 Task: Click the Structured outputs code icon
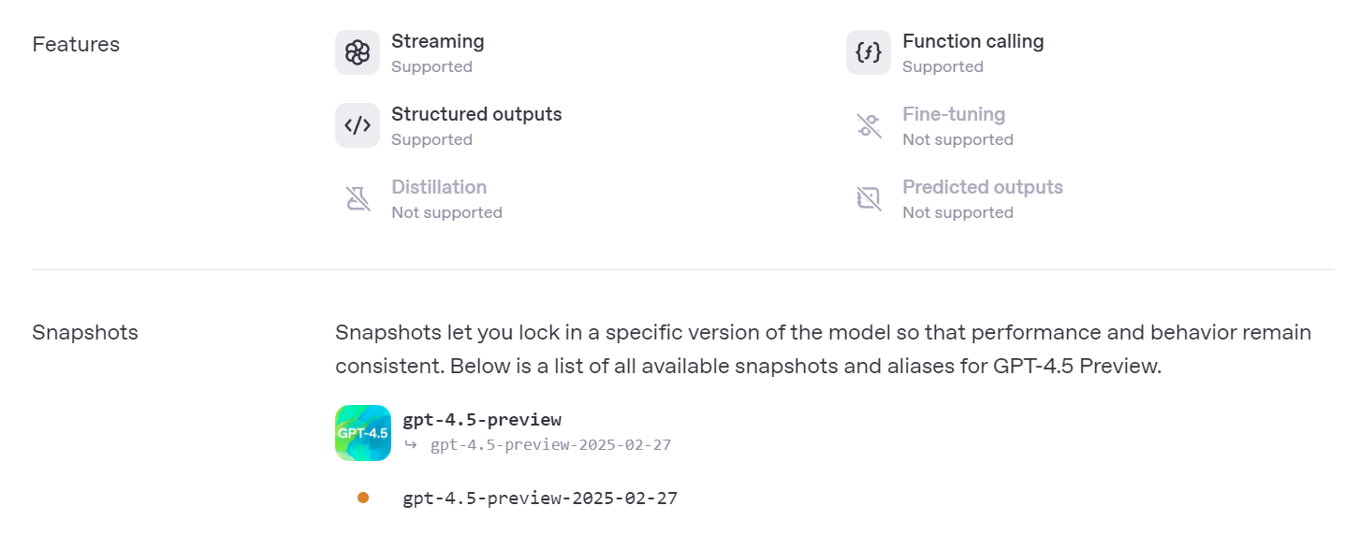(x=358, y=125)
